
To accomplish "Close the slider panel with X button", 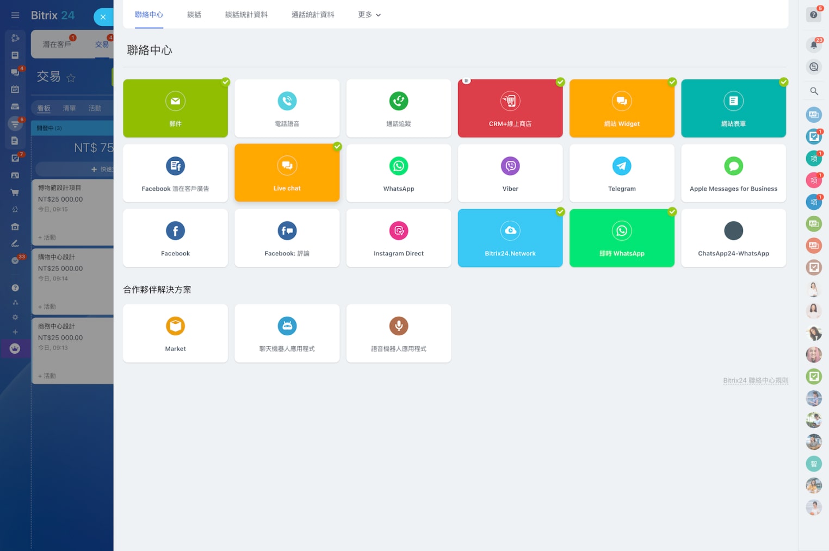I will pyautogui.click(x=103, y=17).
